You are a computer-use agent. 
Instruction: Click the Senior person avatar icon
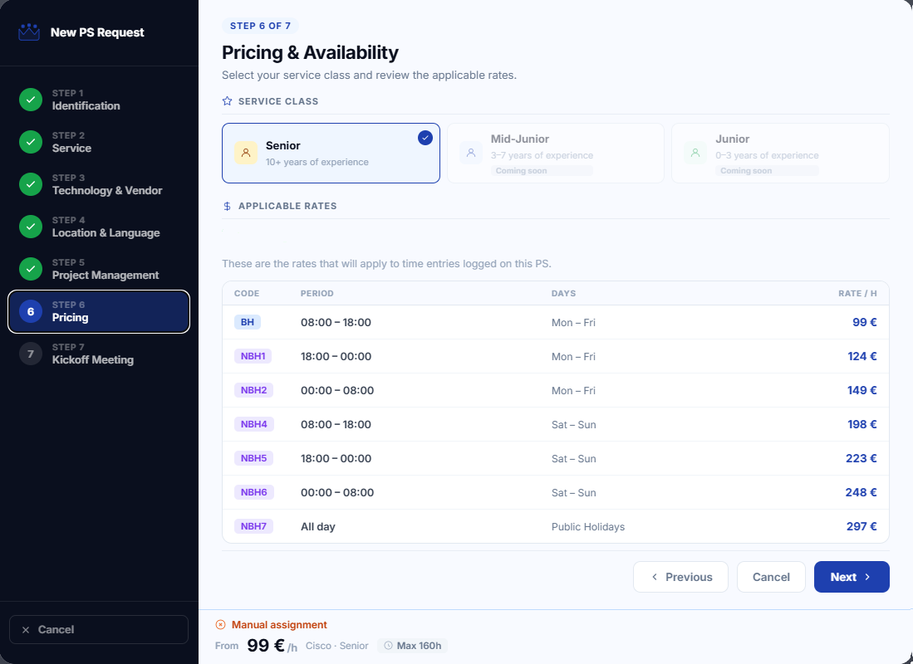tap(246, 153)
